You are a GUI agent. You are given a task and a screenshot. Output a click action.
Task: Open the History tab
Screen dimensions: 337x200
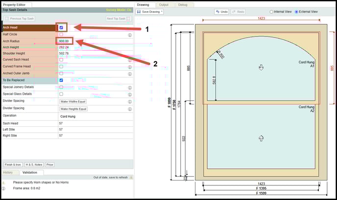[x=8, y=172]
